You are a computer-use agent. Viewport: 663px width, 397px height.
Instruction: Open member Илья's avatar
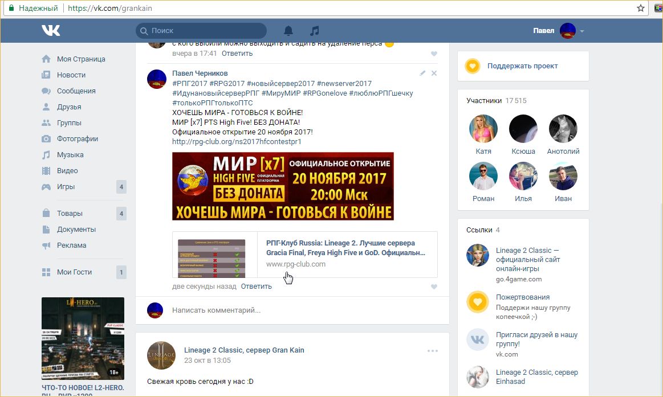[523, 175]
